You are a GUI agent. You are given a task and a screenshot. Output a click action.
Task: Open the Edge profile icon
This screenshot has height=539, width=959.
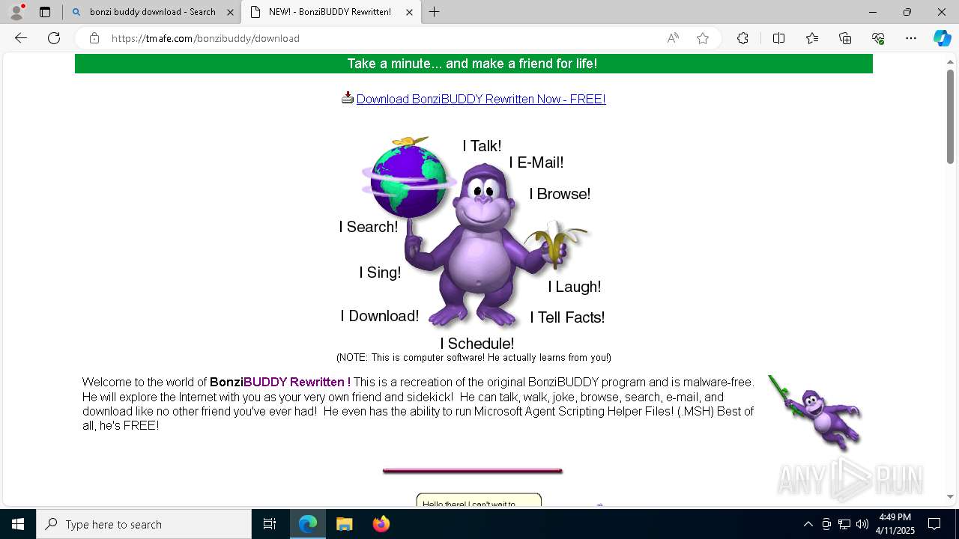tap(16, 12)
